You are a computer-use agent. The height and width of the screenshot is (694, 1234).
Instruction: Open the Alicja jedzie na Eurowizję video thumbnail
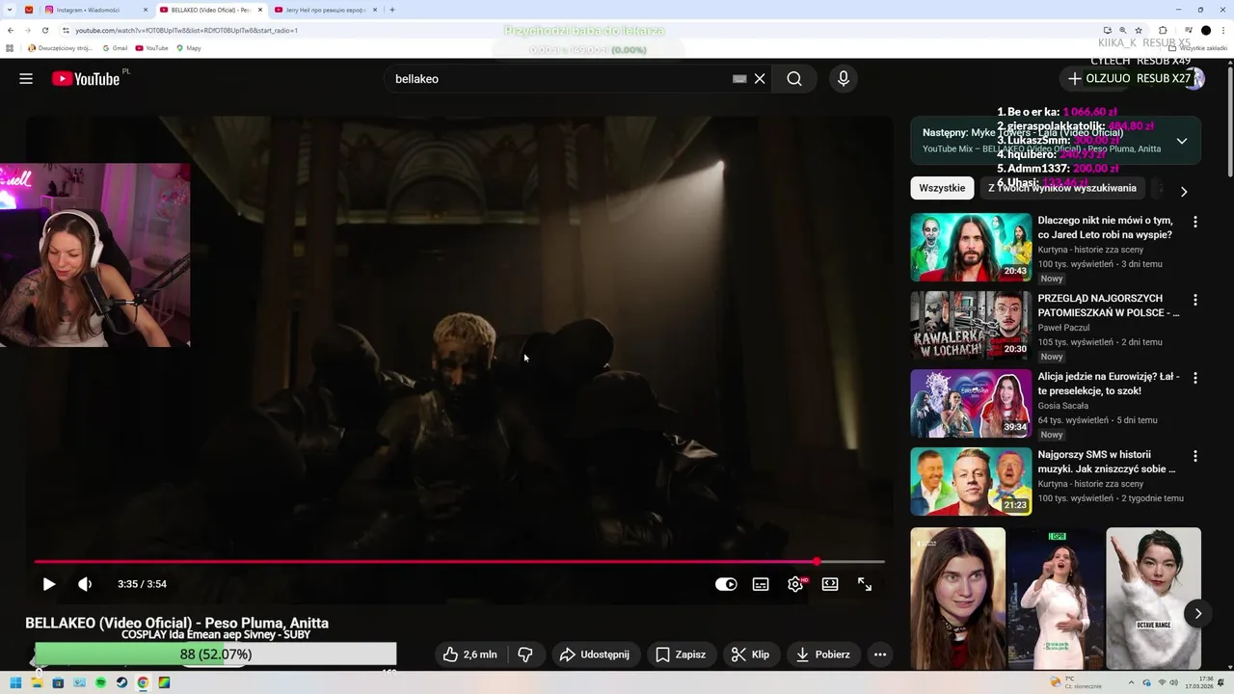click(971, 403)
